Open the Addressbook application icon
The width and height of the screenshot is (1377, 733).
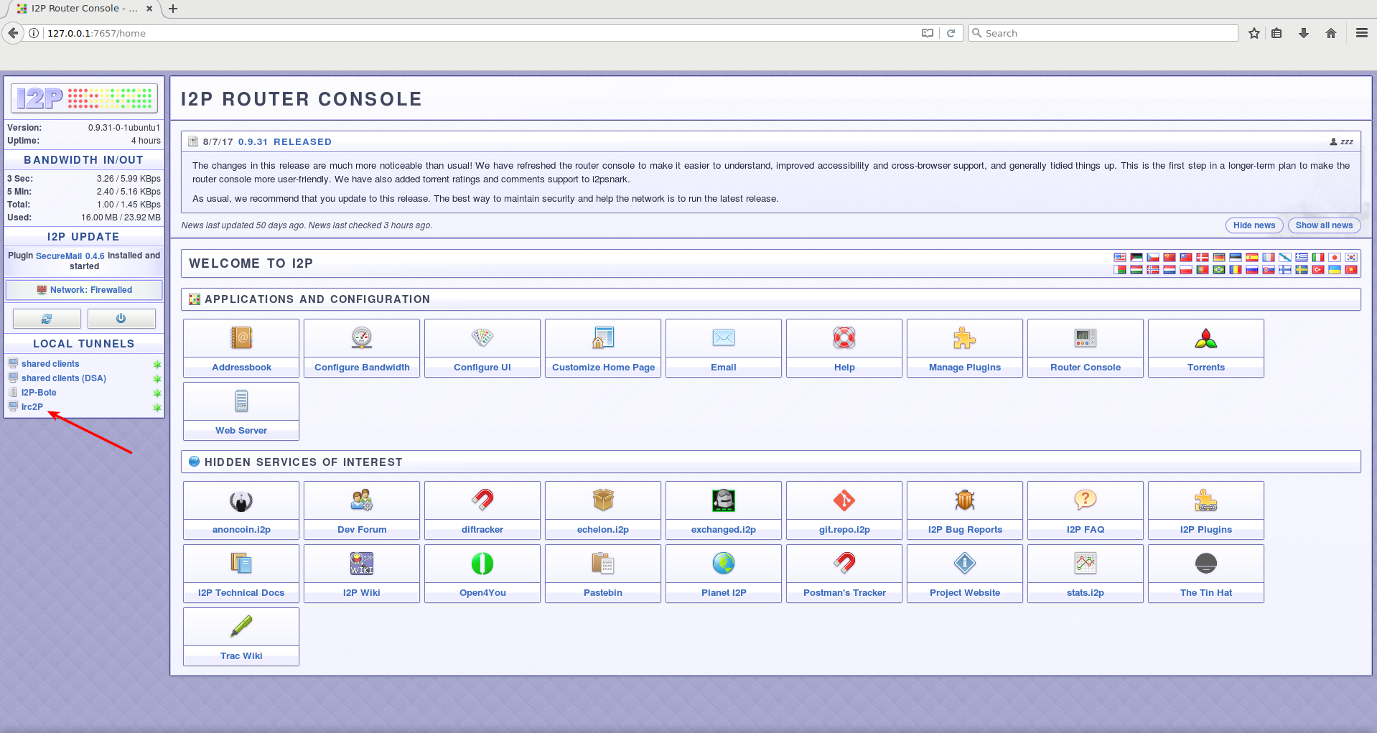tap(241, 338)
